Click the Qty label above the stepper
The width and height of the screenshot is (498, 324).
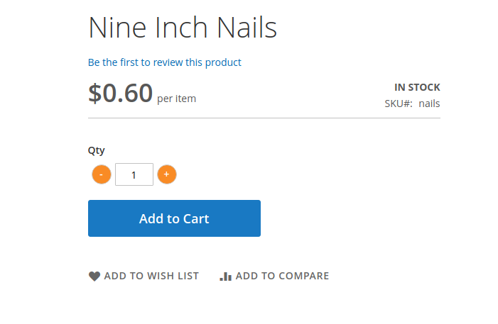(96, 150)
